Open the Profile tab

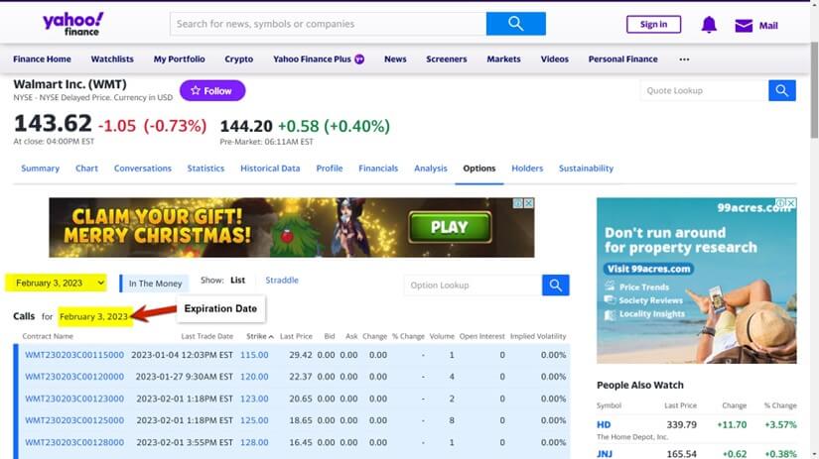point(330,168)
